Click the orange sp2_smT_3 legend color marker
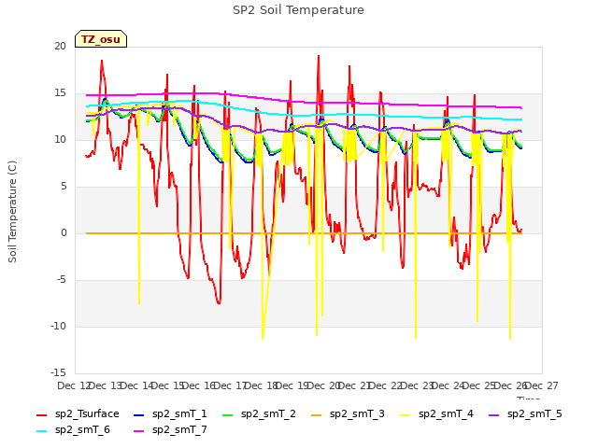Viewport: 598px width, 448px height. pos(317,414)
